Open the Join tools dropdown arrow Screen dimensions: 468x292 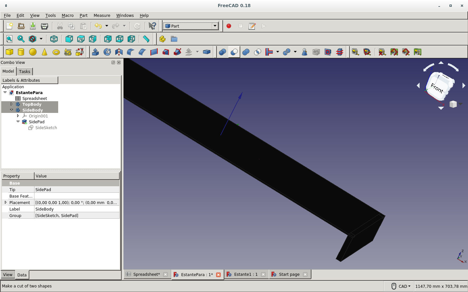278,52
